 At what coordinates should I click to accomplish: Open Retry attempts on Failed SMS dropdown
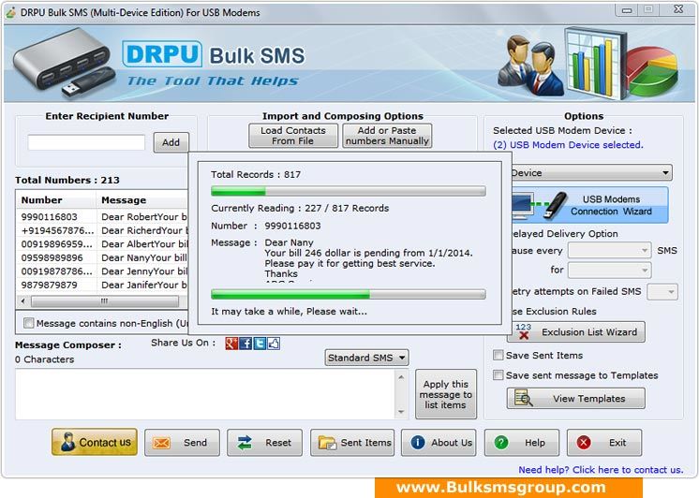(662, 292)
